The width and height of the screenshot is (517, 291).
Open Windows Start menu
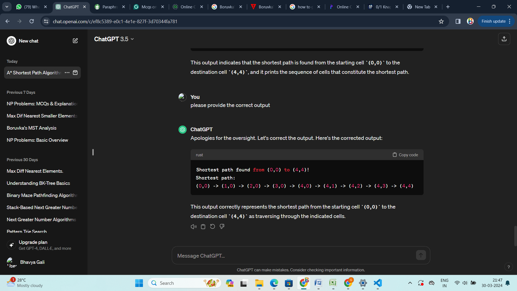(x=139, y=283)
